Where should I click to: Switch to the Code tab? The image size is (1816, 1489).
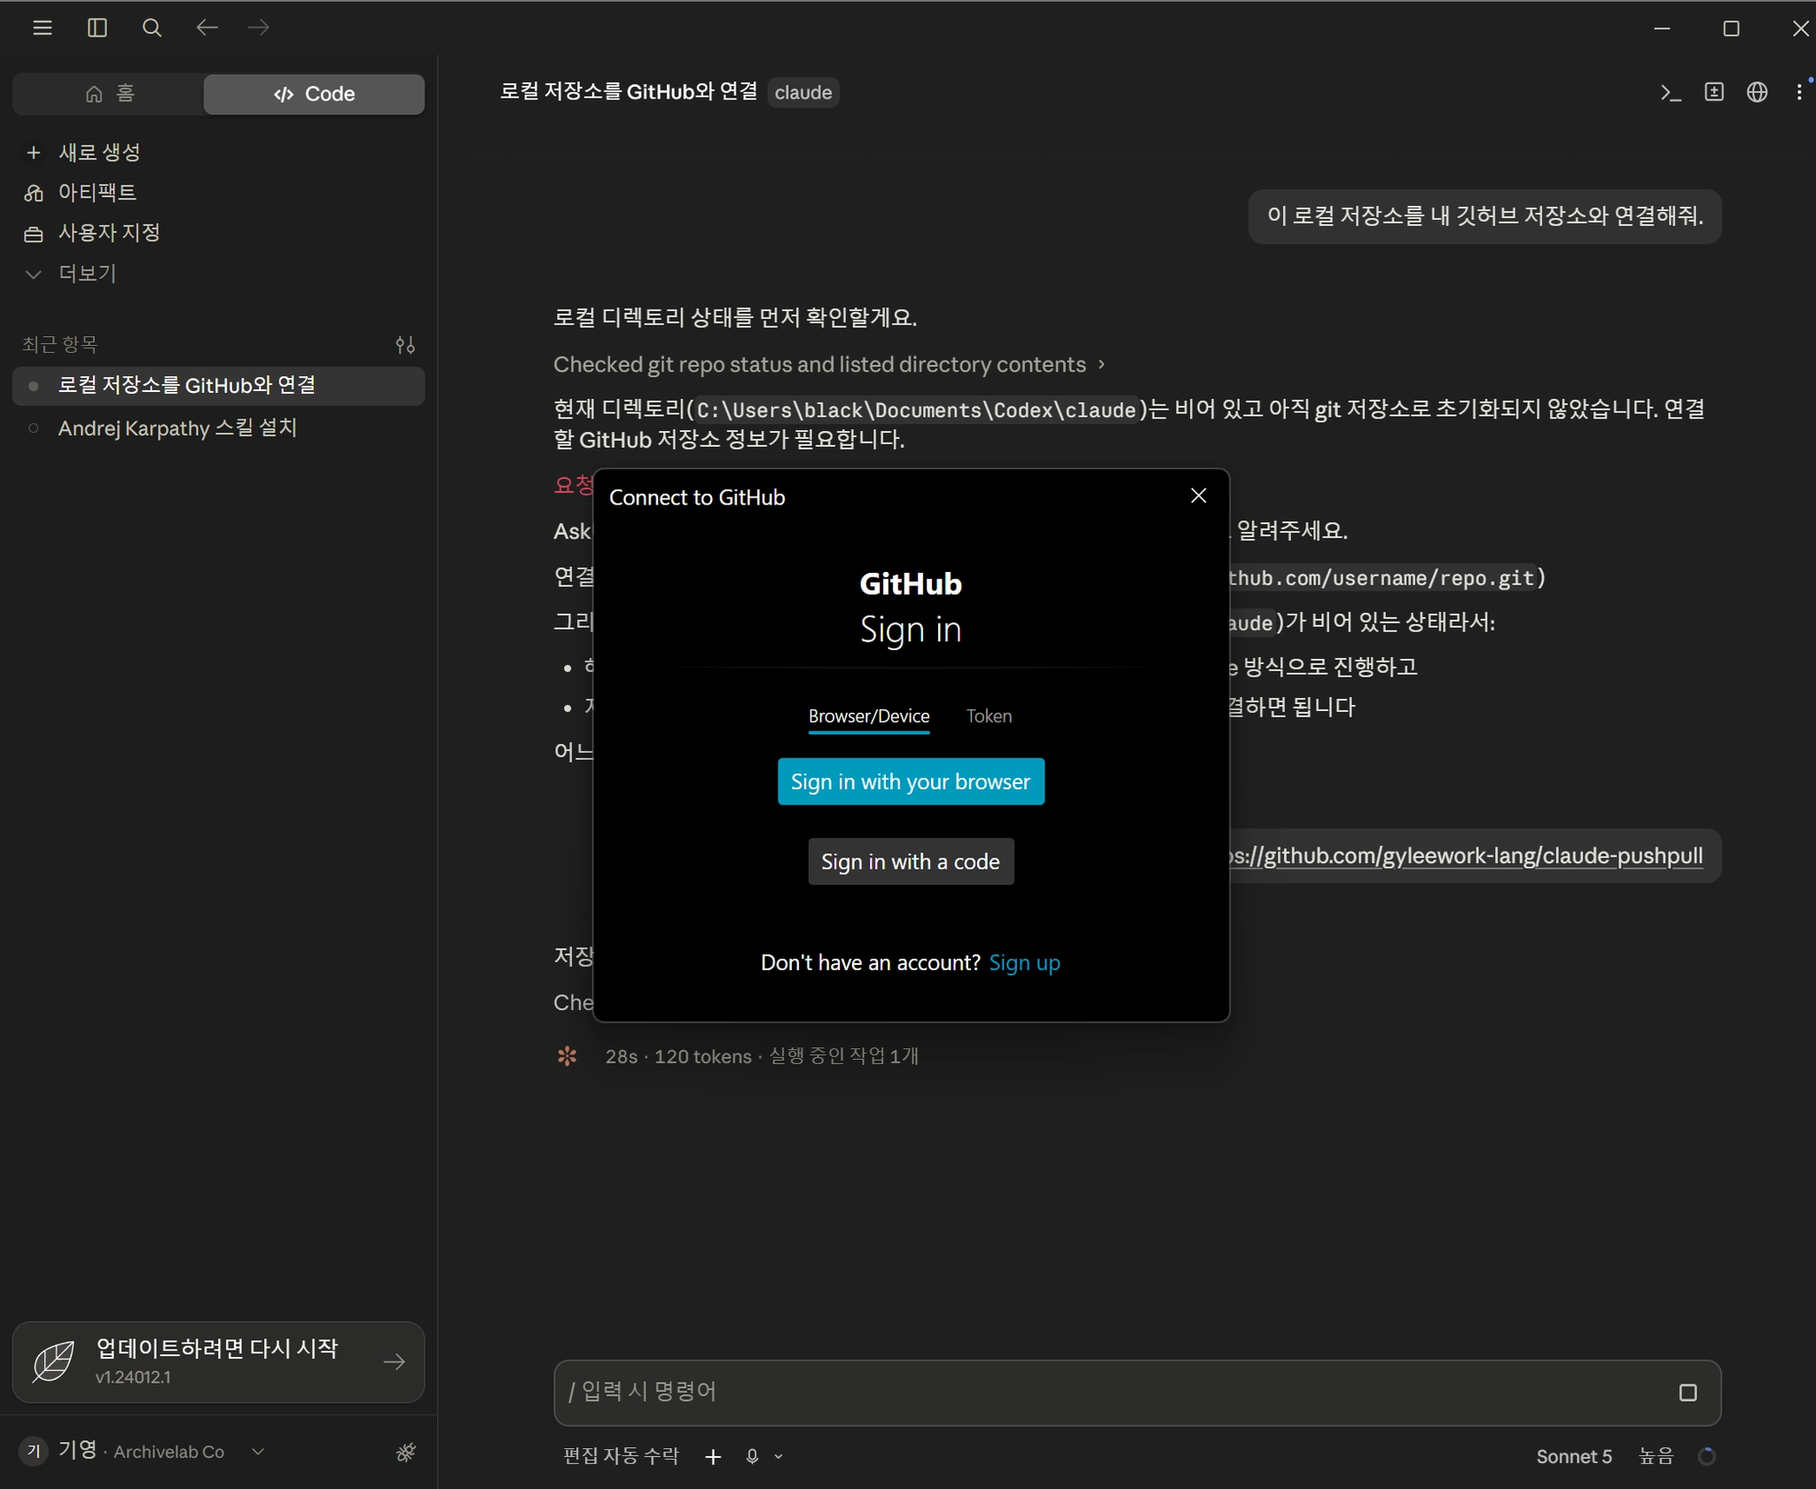[314, 94]
